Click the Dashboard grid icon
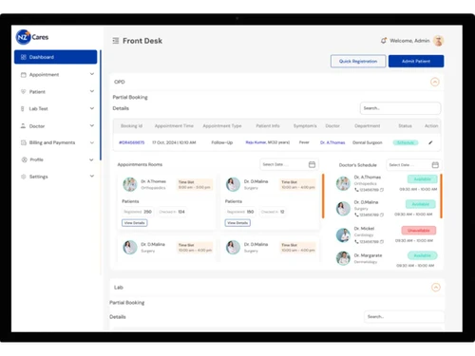The height and width of the screenshot is (356, 475). click(24, 57)
